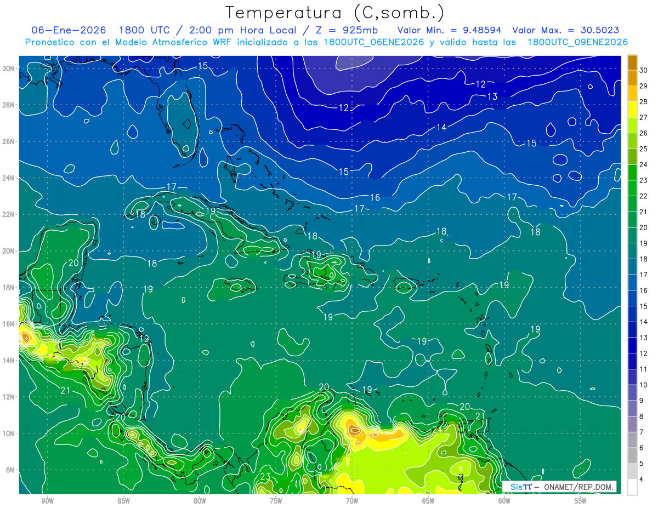Click legend value 7 beside color bar
This screenshot has height=508, width=658.
tap(642, 432)
